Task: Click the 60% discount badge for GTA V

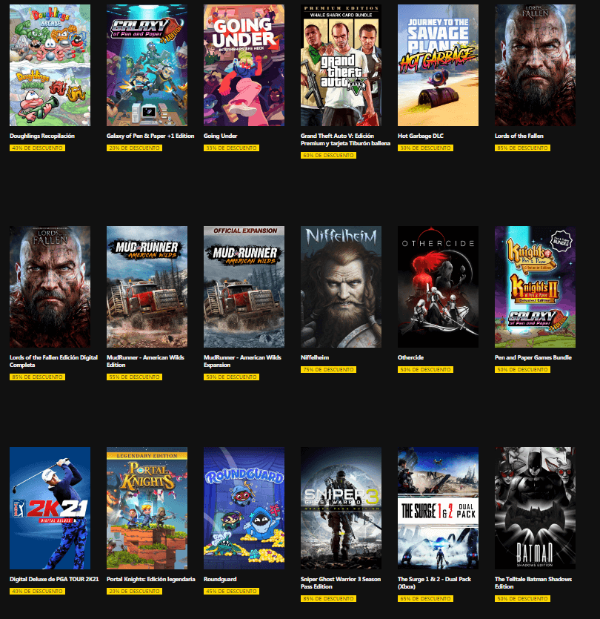Action: [x=328, y=155]
